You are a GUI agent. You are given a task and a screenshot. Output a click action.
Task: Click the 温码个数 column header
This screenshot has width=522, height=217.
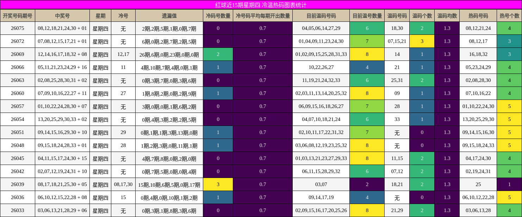coord(422,16)
